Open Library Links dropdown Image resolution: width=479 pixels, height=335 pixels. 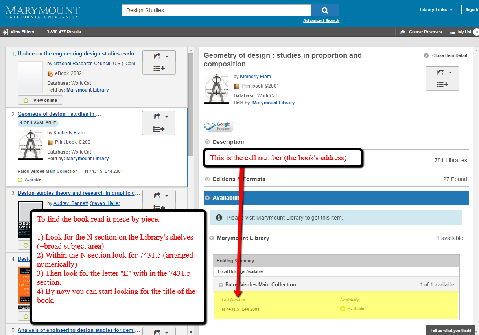(x=436, y=10)
